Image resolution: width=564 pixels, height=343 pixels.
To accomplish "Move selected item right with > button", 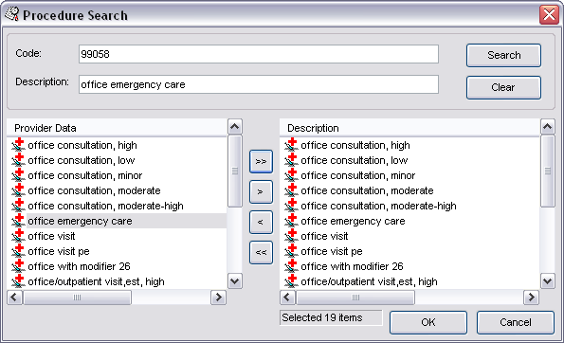I will (261, 191).
